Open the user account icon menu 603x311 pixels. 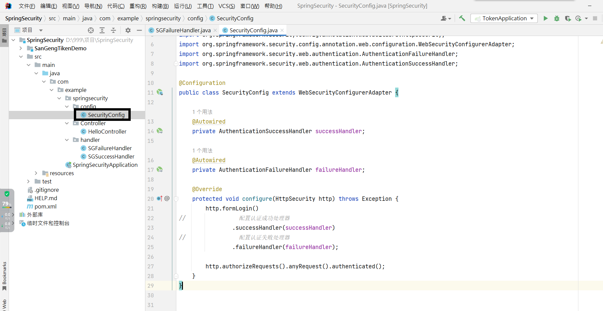pos(446,18)
